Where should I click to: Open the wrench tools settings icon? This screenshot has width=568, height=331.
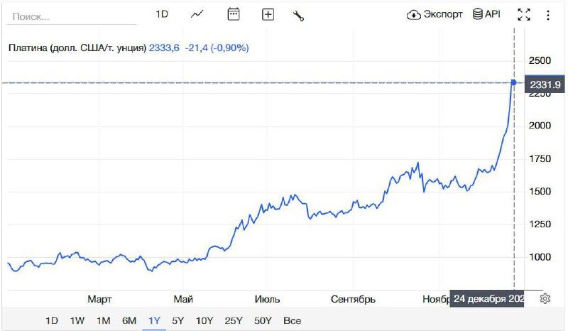[298, 15]
